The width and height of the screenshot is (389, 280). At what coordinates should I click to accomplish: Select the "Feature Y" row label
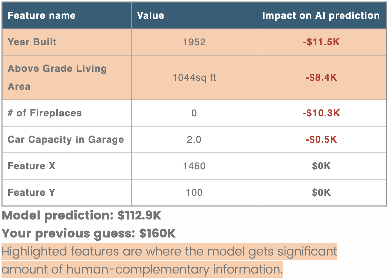click(32, 192)
